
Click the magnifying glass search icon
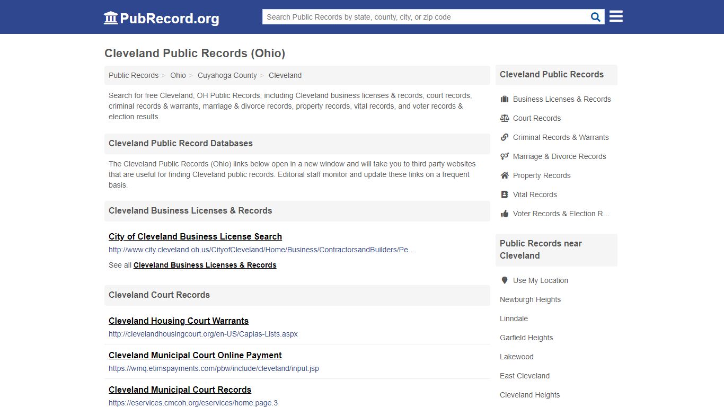(596, 17)
